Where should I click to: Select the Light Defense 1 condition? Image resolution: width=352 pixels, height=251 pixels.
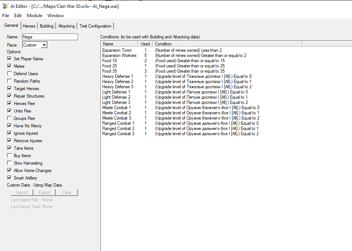tap(116, 92)
